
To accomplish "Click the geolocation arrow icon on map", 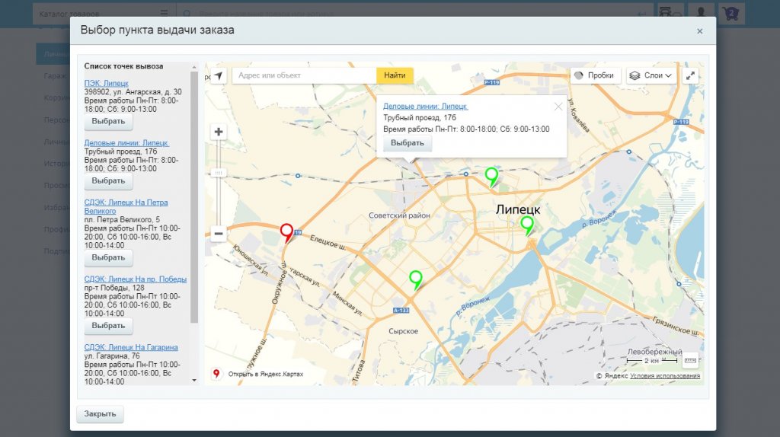I will (219, 76).
